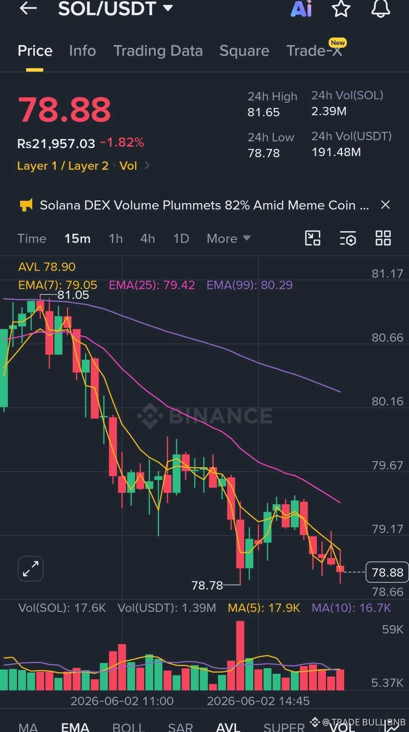Open the Vol category link

coord(128,166)
